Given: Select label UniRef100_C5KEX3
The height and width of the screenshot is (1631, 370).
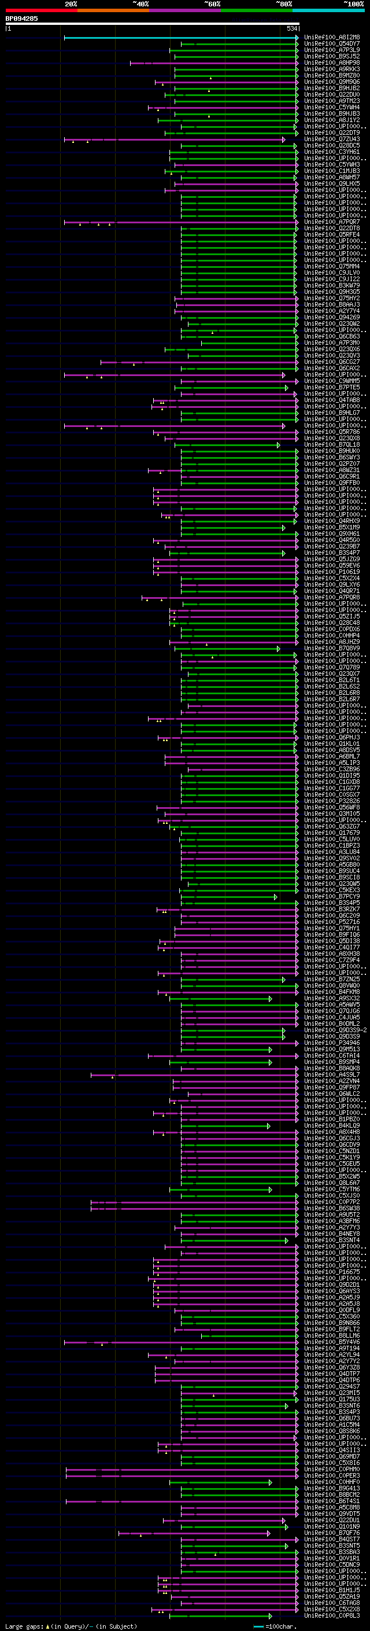Looking at the screenshot, I should coord(332,890).
